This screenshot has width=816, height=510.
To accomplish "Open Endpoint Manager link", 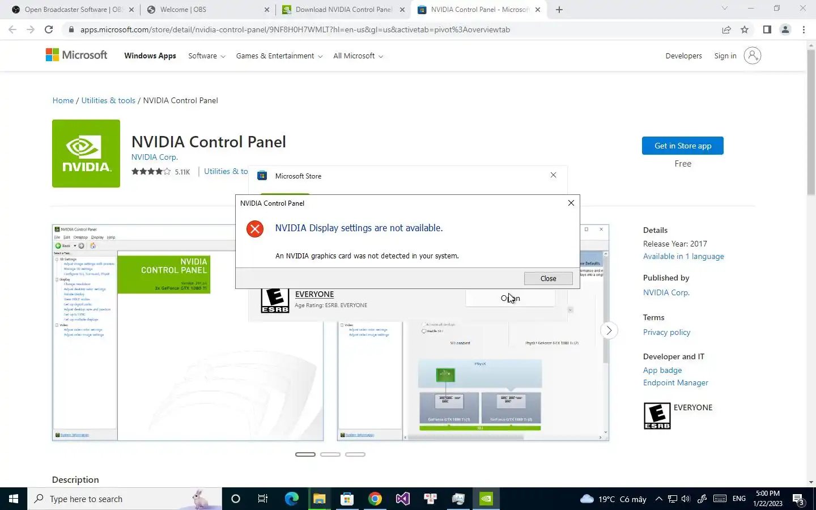I will click(675, 382).
